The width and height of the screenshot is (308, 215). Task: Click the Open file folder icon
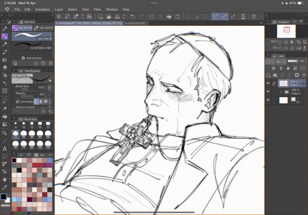tap(109, 16)
